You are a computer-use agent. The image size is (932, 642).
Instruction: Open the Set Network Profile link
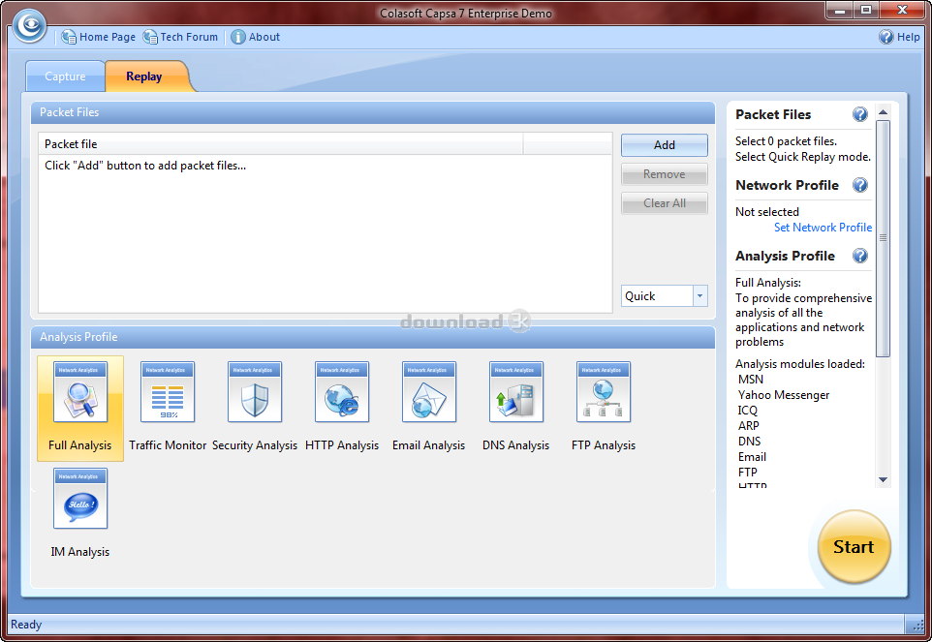823,228
